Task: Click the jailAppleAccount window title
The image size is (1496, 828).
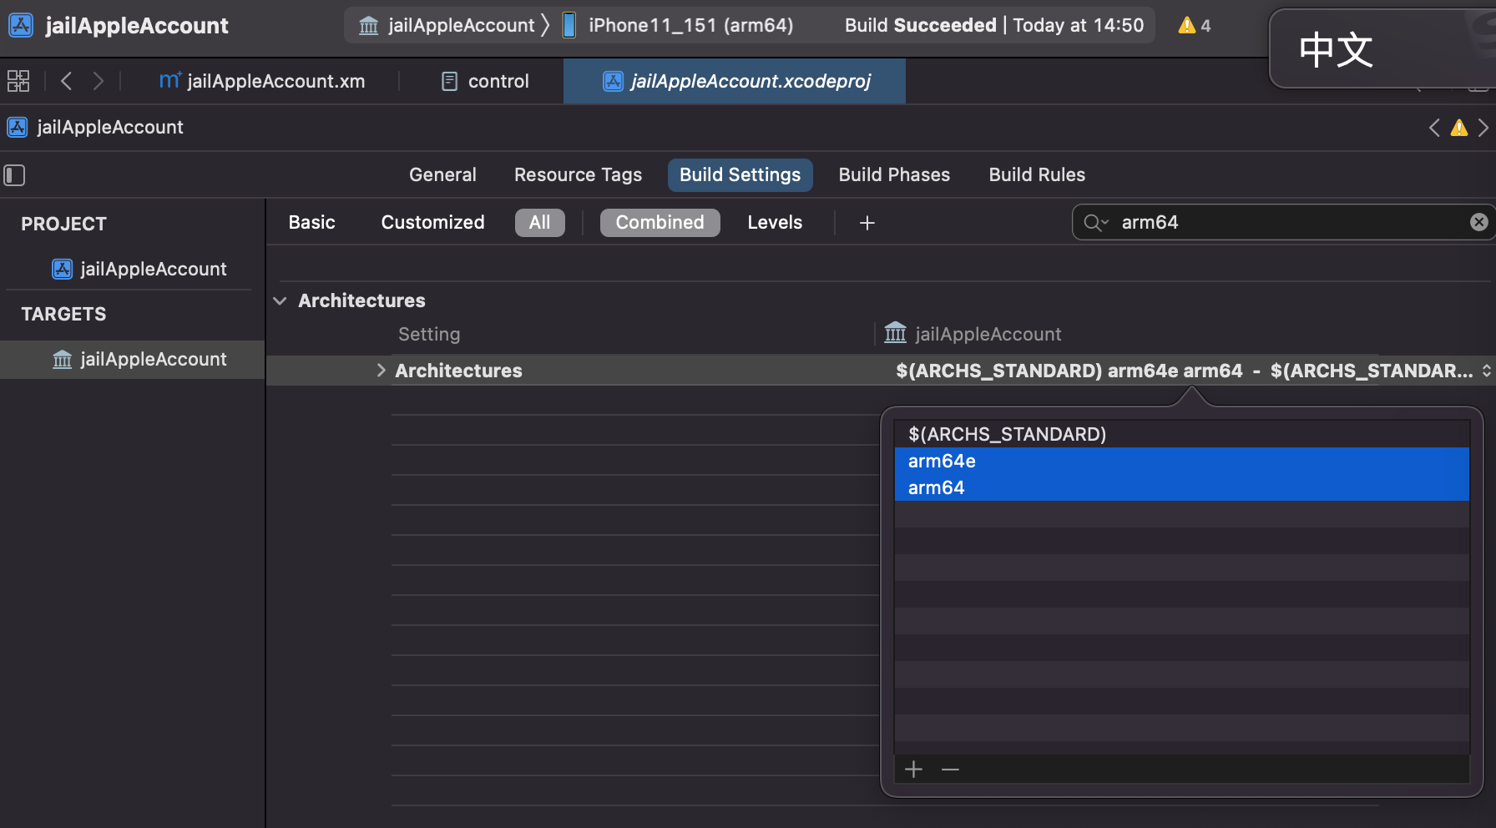Action: (x=137, y=25)
